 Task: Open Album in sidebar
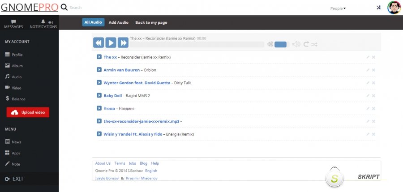(14, 66)
